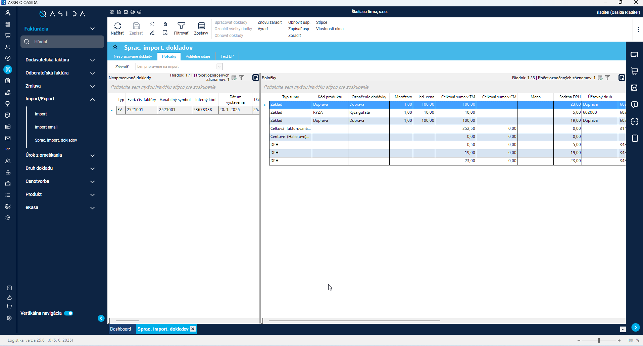Select the Položky tab
The width and height of the screenshot is (643, 346).
click(169, 56)
